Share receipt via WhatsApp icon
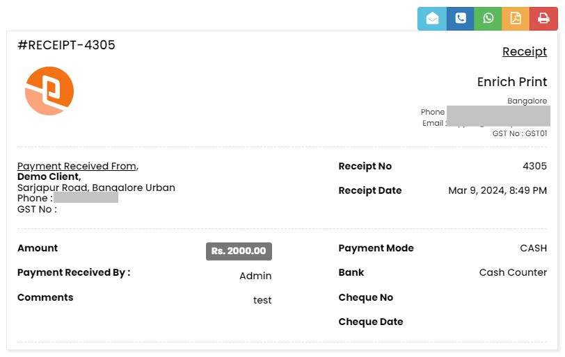This screenshot has width=565, height=357. coord(488,19)
